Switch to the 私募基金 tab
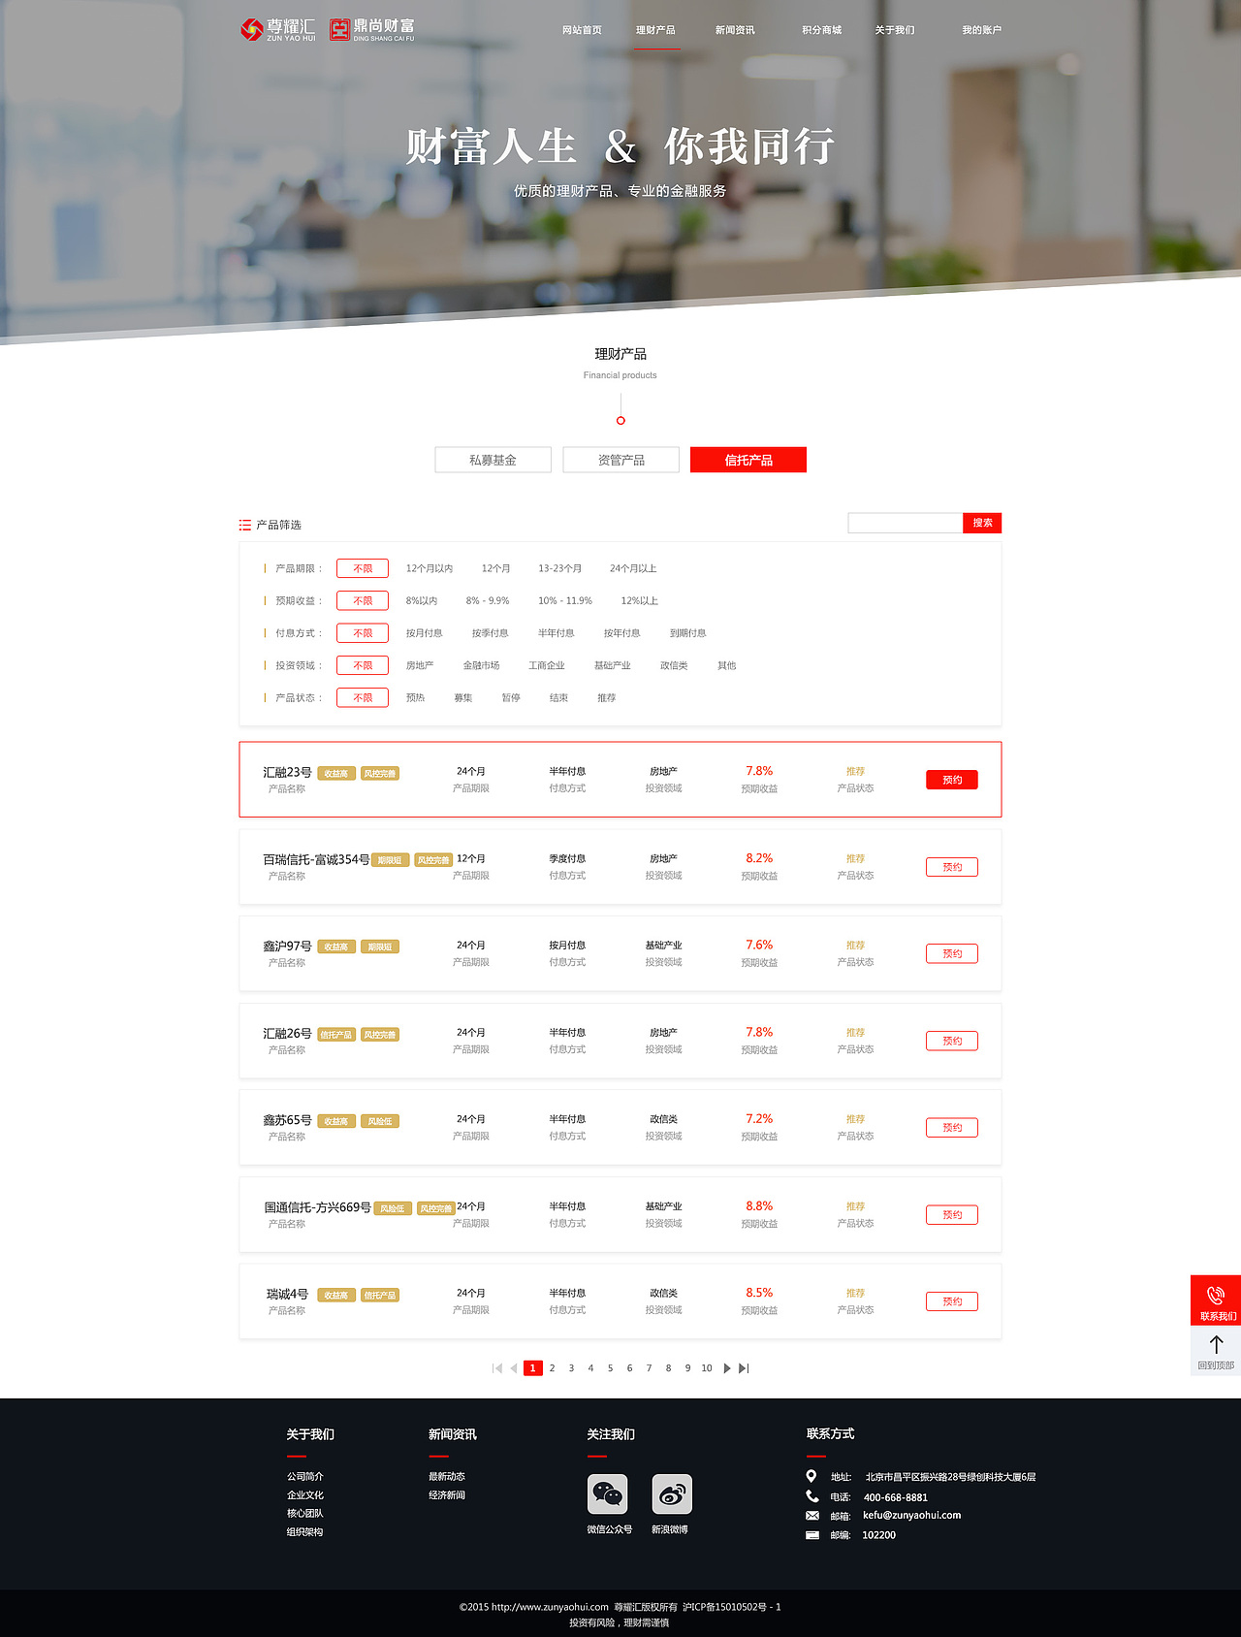The width and height of the screenshot is (1241, 1637). (x=493, y=460)
